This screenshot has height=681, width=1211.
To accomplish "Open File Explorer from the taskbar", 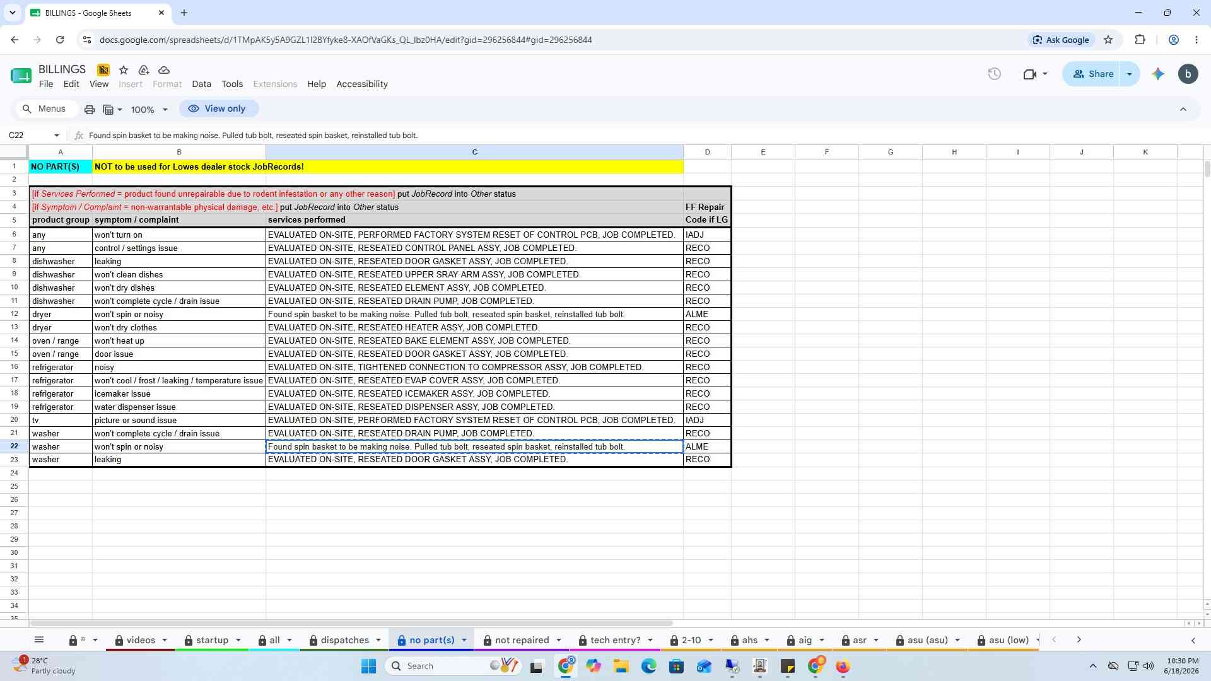I will click(621, 666).
